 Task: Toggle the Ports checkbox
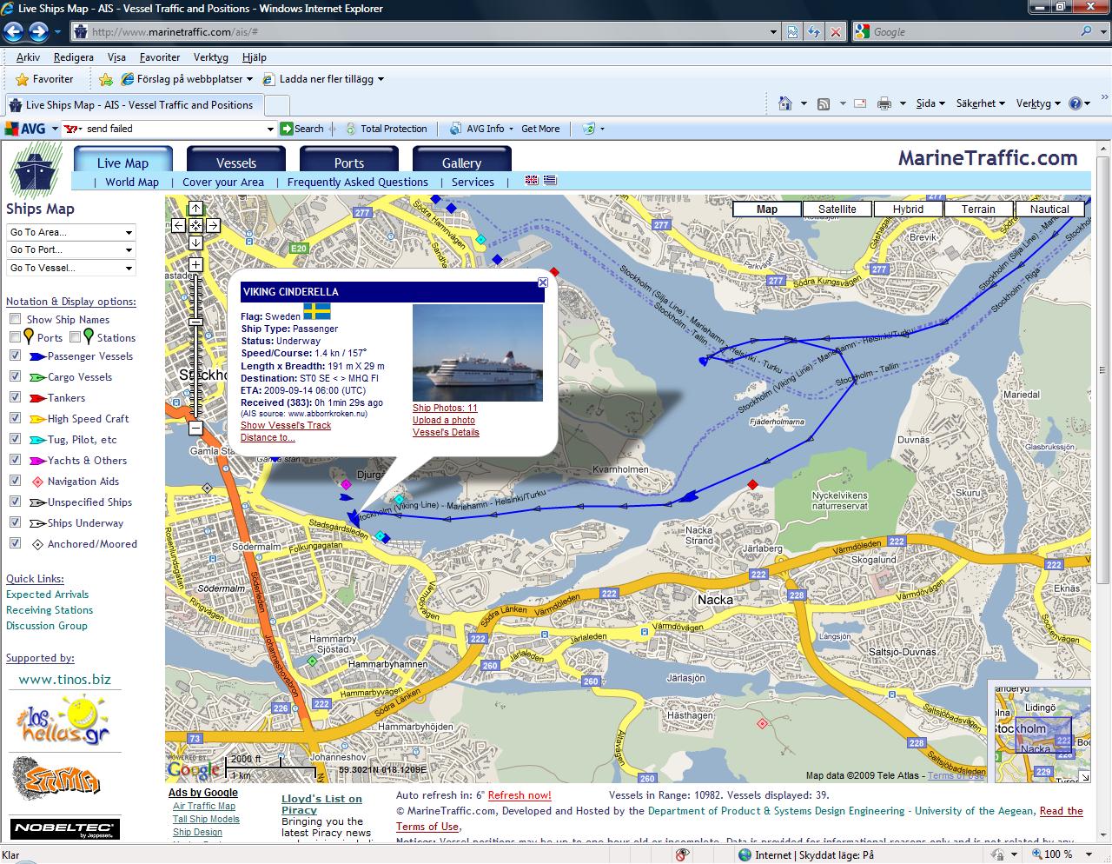[15, 337]
